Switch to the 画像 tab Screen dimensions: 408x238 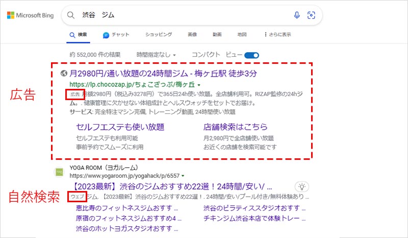(x=192, y=35)
